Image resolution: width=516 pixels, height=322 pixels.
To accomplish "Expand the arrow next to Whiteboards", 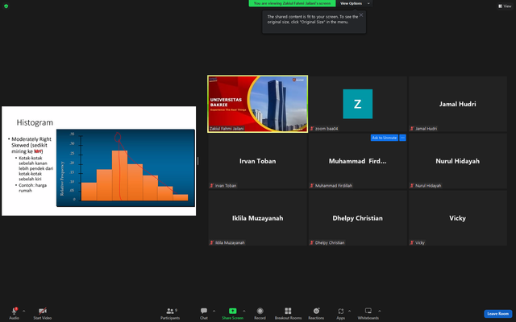I will click(x=380, y=311).
